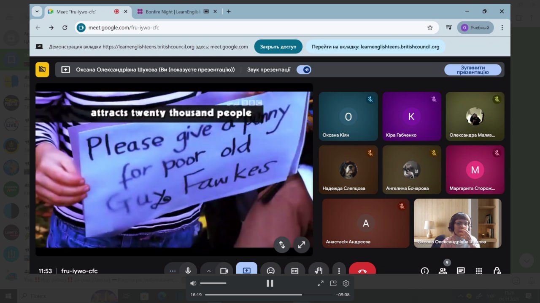Open the three-dot more options menu
Image resolution: width=540 pixels, height=303 pixels.
coord(339,271)
